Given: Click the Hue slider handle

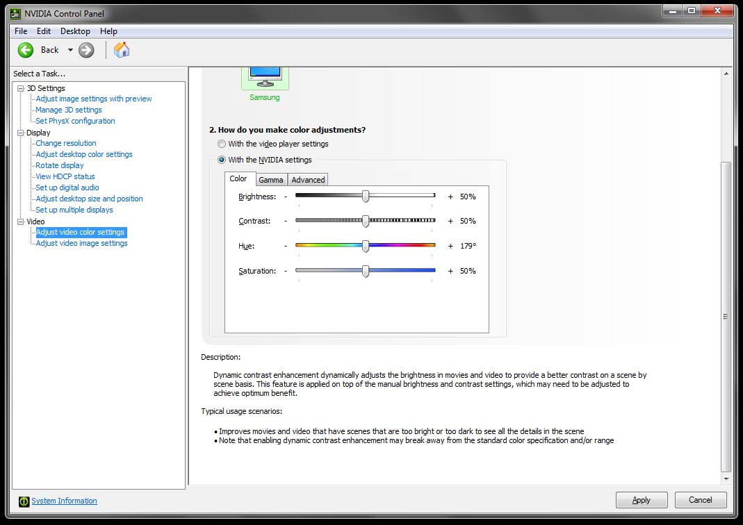Looking at the screenshot, I should (366, 246).
